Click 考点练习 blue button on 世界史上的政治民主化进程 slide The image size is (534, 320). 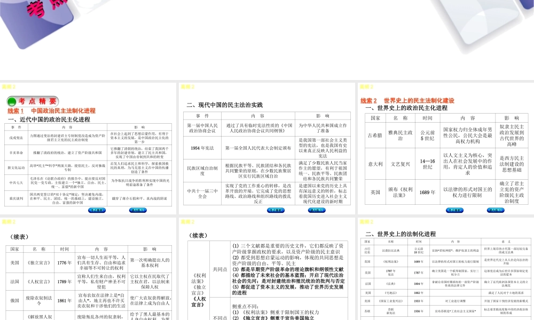point(496,210)
